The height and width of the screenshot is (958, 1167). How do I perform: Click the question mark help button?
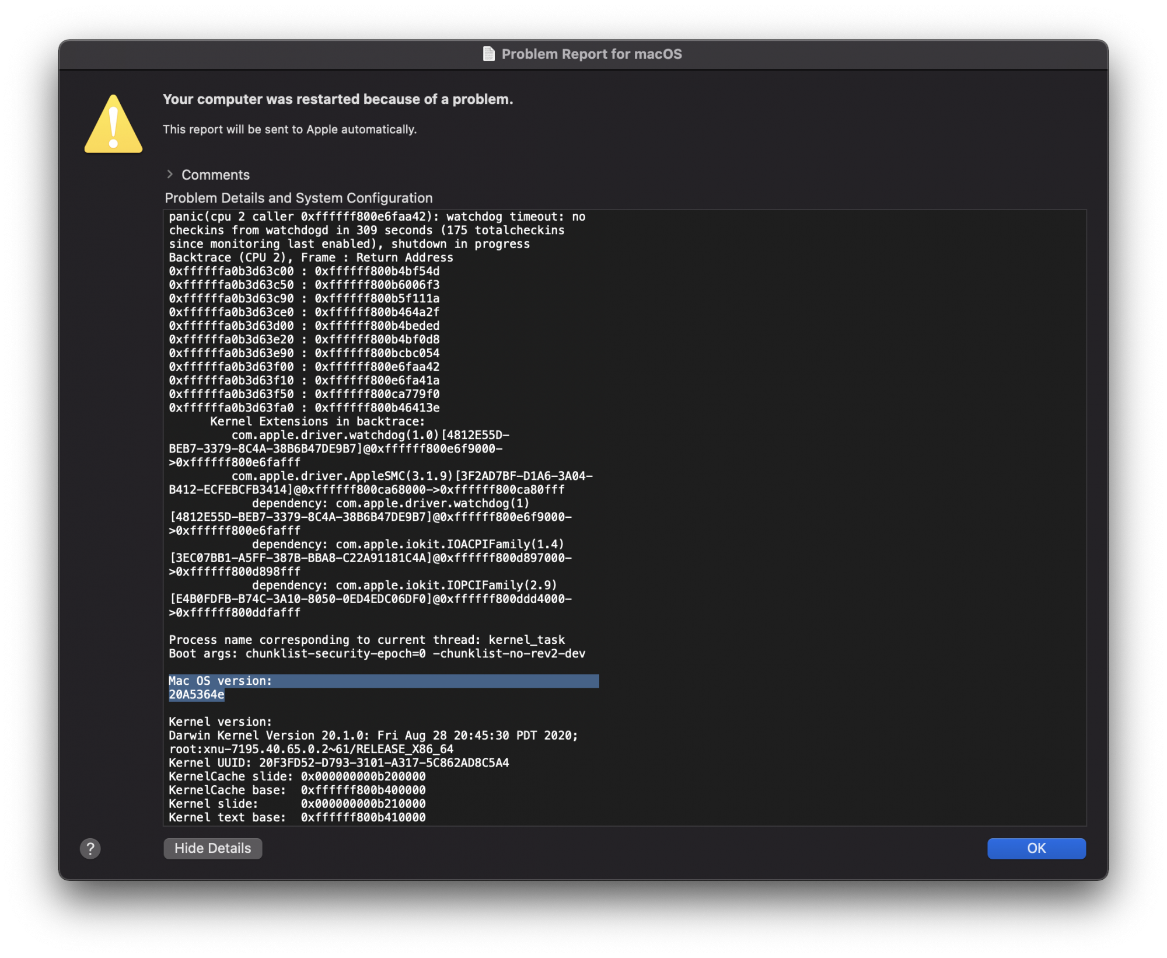pyautogui.click(x=90, y=848)
